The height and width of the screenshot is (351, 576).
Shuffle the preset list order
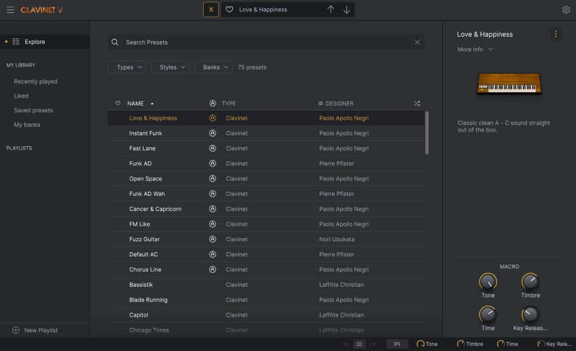pyautogui.click(x=416, y=103)
